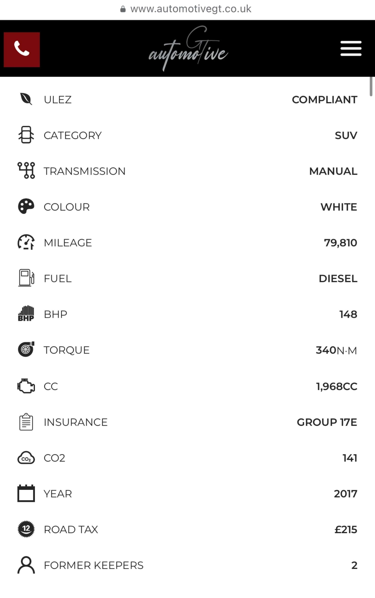This screenshot has width=375, height=598.
Task: Click the former keepers person icon
Action: (x=26, y=565)
